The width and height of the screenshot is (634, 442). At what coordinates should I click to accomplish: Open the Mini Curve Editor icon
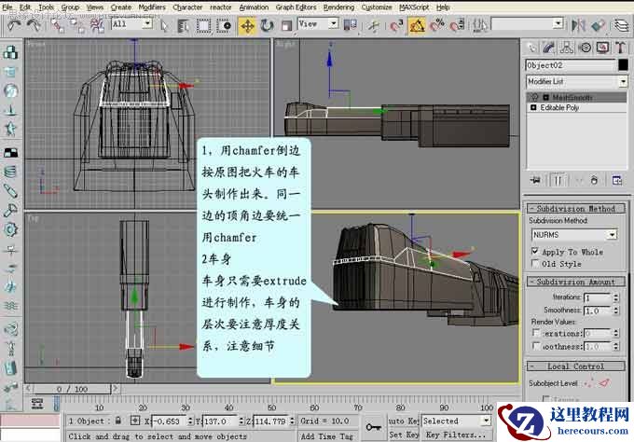click(37, 403)
